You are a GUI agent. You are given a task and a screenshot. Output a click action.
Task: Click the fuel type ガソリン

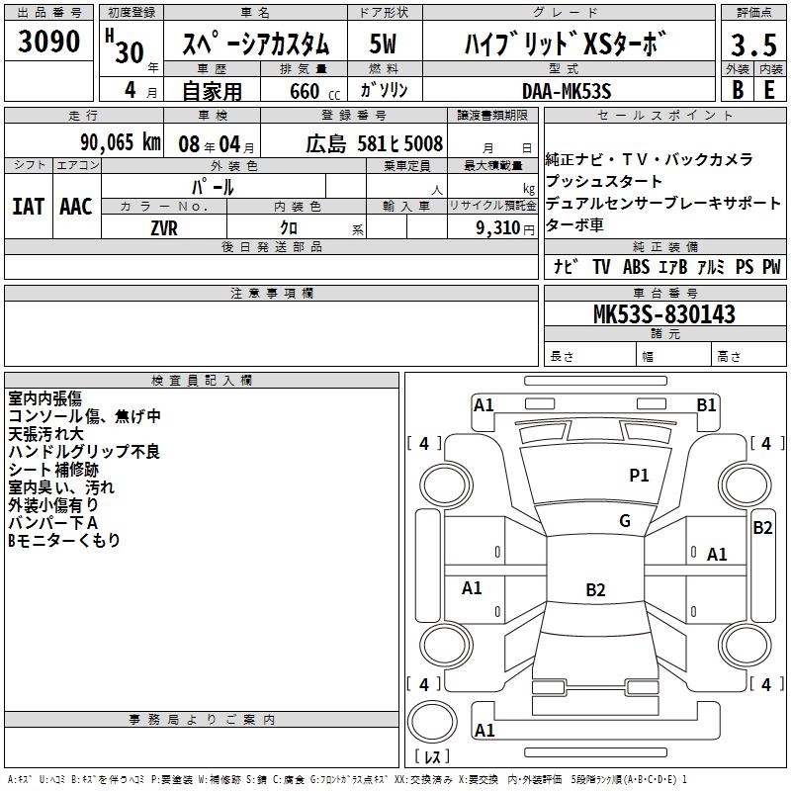click(384, 90)
